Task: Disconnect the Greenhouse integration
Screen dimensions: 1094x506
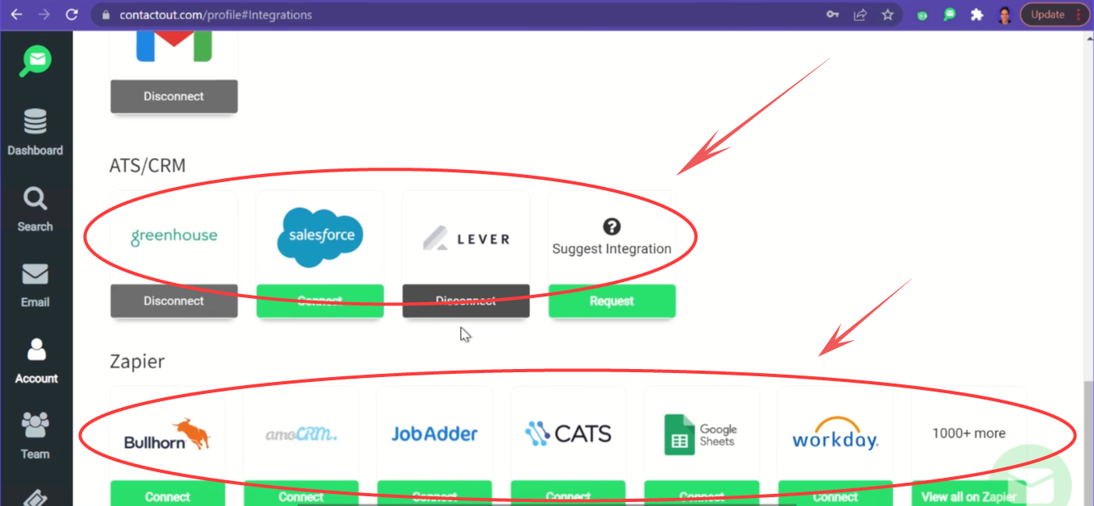Action: click(174, 301)
